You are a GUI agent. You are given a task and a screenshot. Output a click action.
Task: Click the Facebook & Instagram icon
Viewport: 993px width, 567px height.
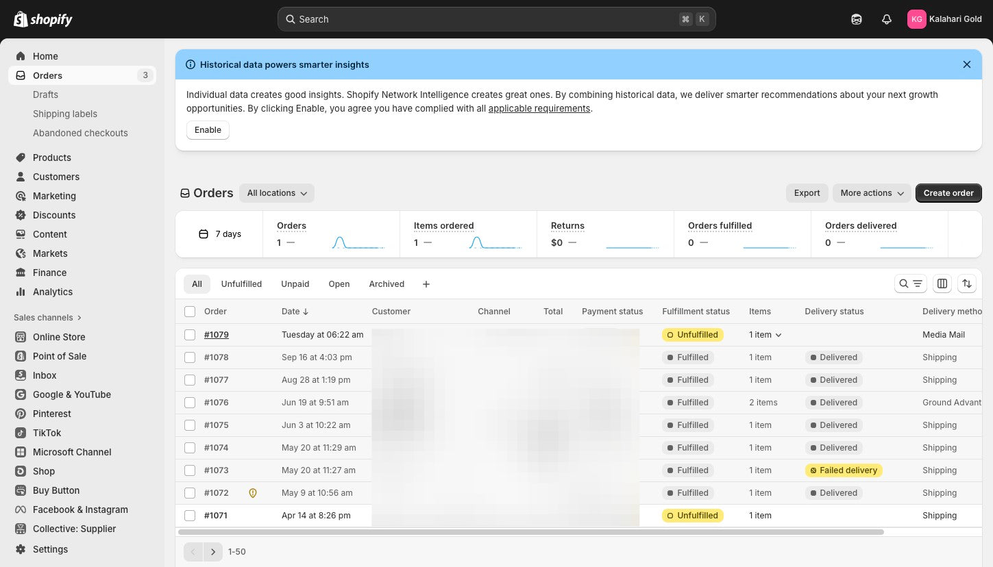click(21, 509)
